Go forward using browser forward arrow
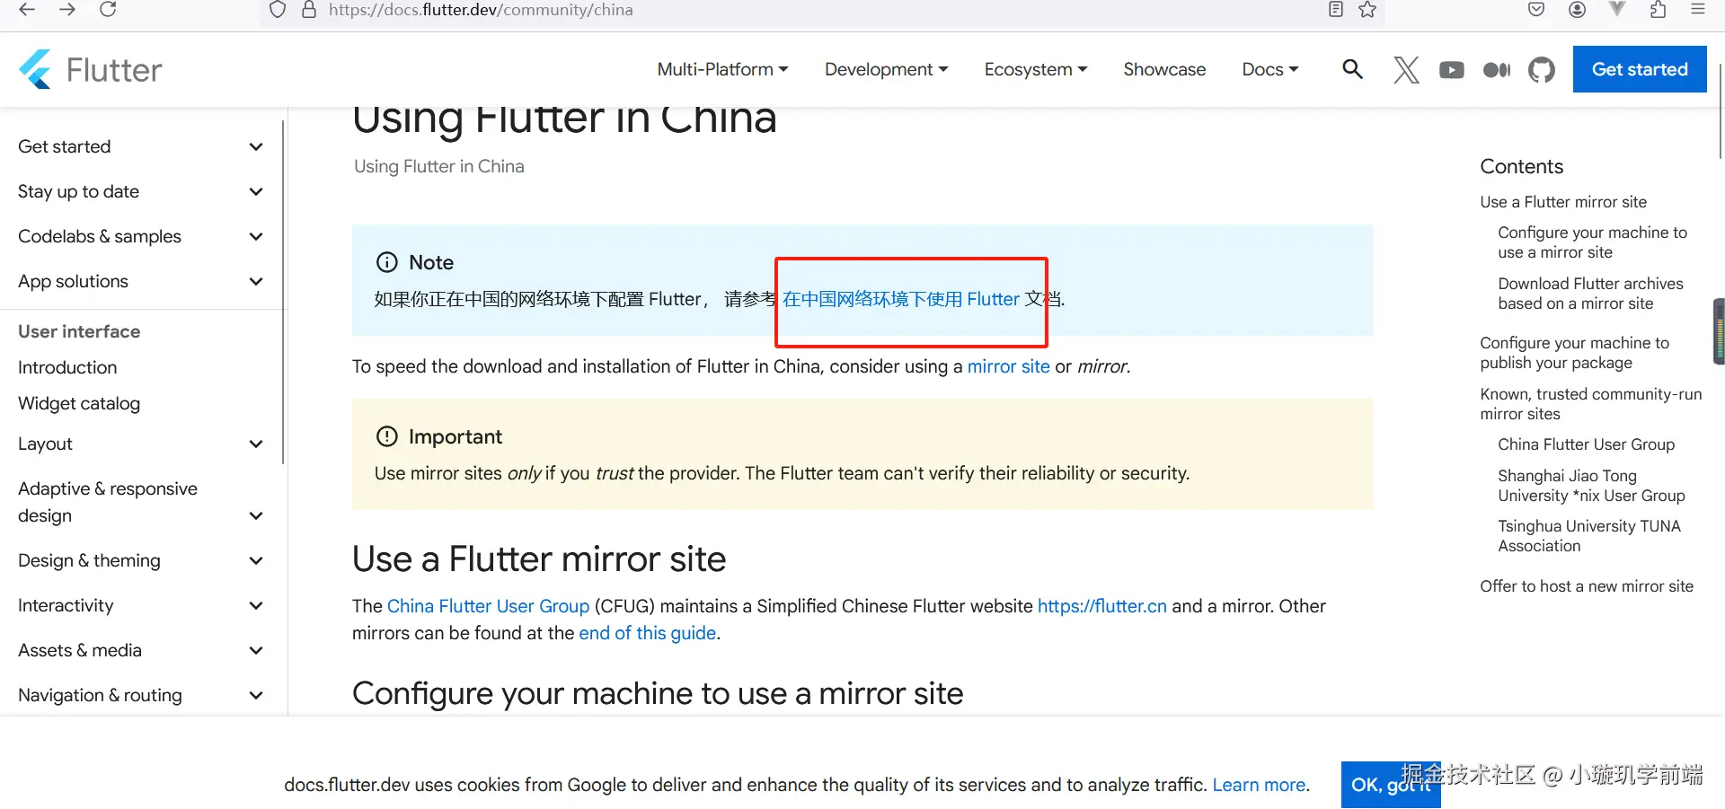Image resolution: width=1725 pixels, height=809 pixels. point(67,10)
